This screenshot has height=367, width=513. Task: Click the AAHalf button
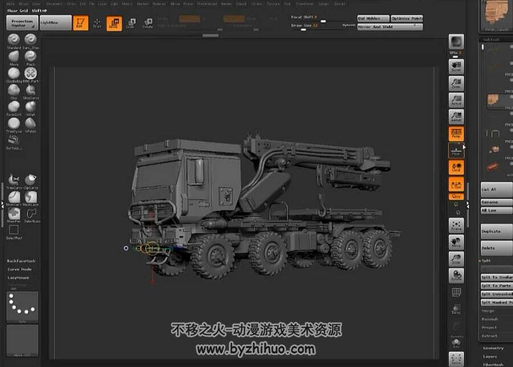(x=456, y=116)
